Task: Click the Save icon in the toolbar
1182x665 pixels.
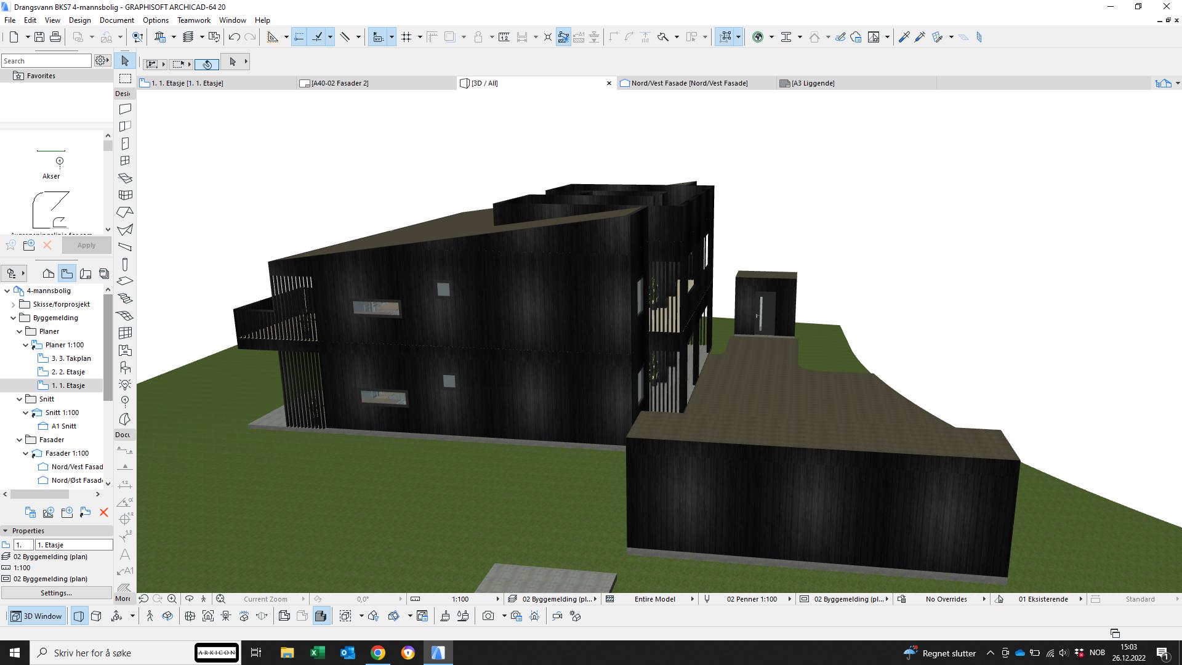Action: pyautogui.click(x=39, y=37)
